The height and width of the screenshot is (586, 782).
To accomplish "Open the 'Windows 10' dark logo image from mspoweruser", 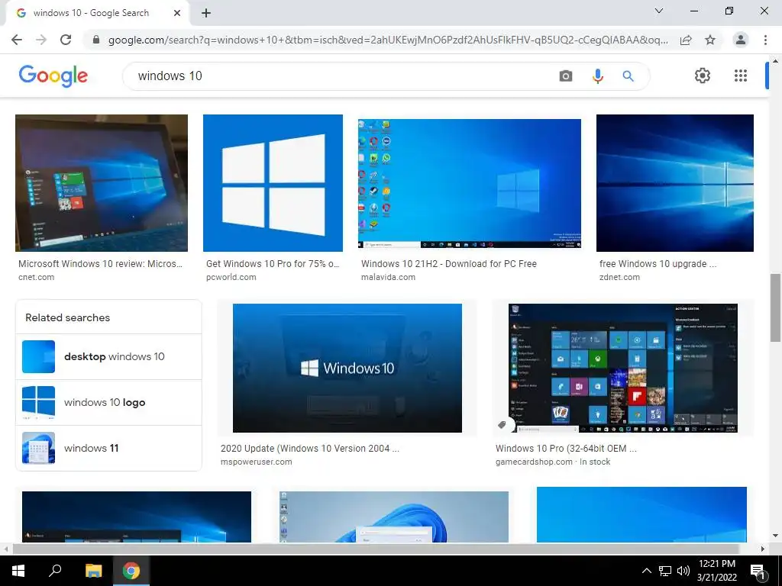I will click(347, 369).
